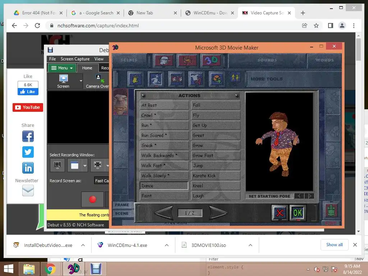
Task: Expand WinCDEmu-4.1.exe download options chevron
Action: [x=167, y=245]
